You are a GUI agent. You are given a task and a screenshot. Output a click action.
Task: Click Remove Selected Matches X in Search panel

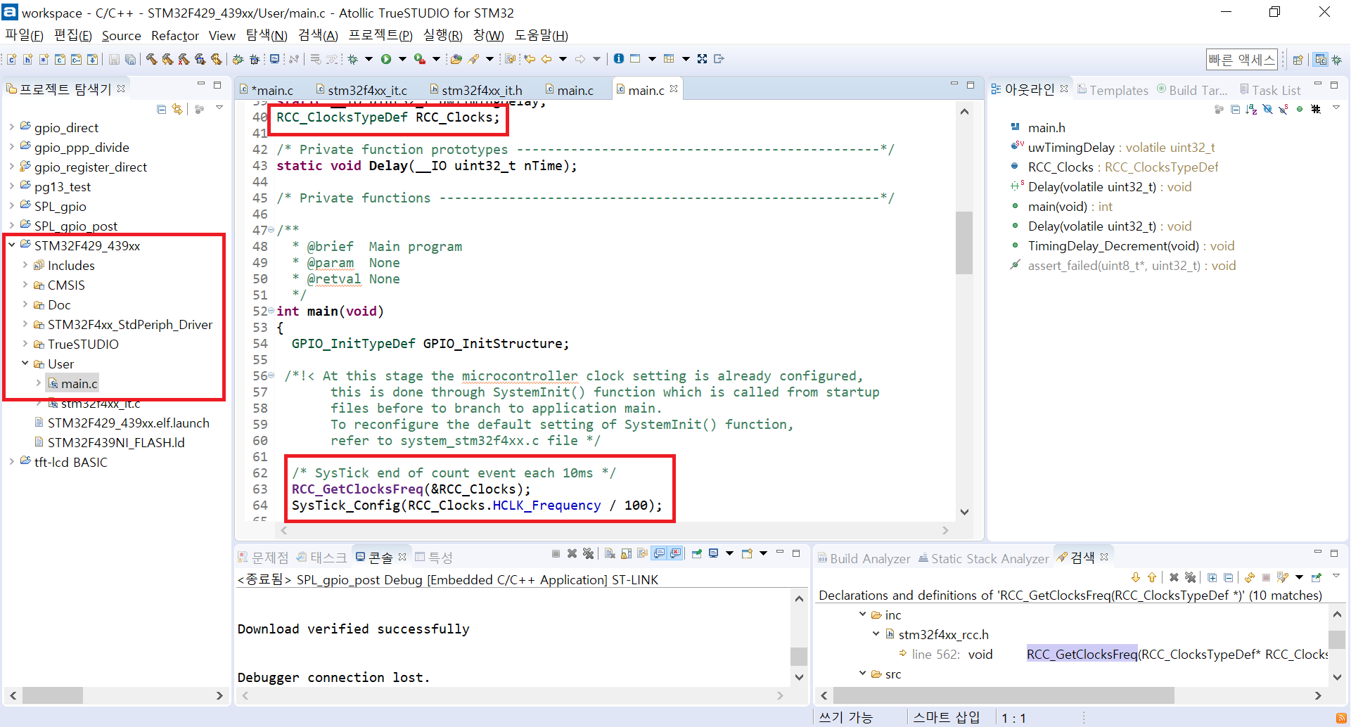tap(1174, 577)
